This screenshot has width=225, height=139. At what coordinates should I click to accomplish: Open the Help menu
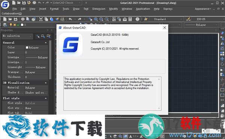pos(156,9)
